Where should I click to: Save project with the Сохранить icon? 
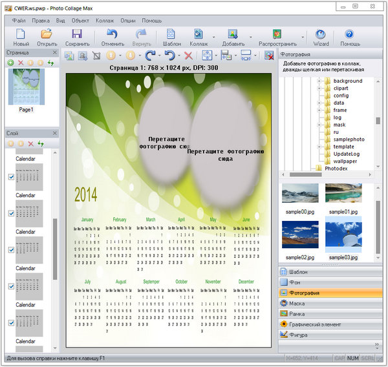click(77, 35)
